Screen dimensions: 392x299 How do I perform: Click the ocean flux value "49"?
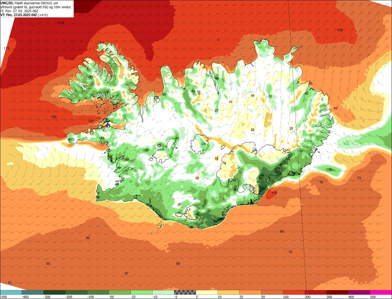pos(335,109)
